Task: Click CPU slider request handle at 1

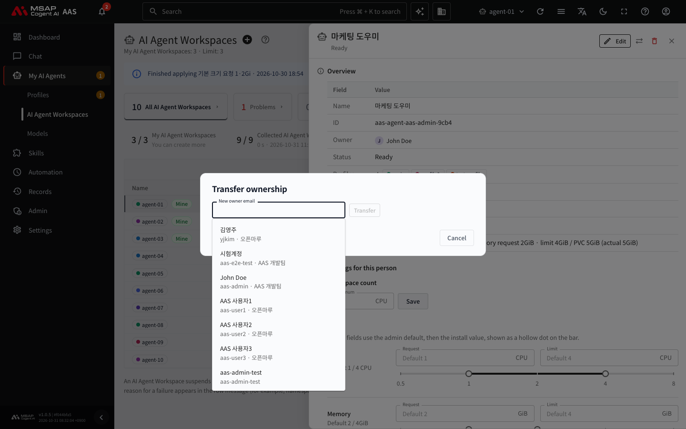Action: (x=469, y=374)
